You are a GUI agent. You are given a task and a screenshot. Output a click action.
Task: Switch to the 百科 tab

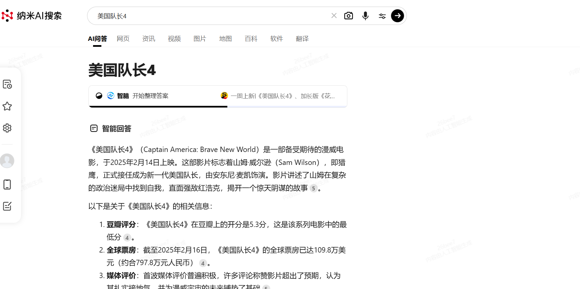(x=251, y=39)
